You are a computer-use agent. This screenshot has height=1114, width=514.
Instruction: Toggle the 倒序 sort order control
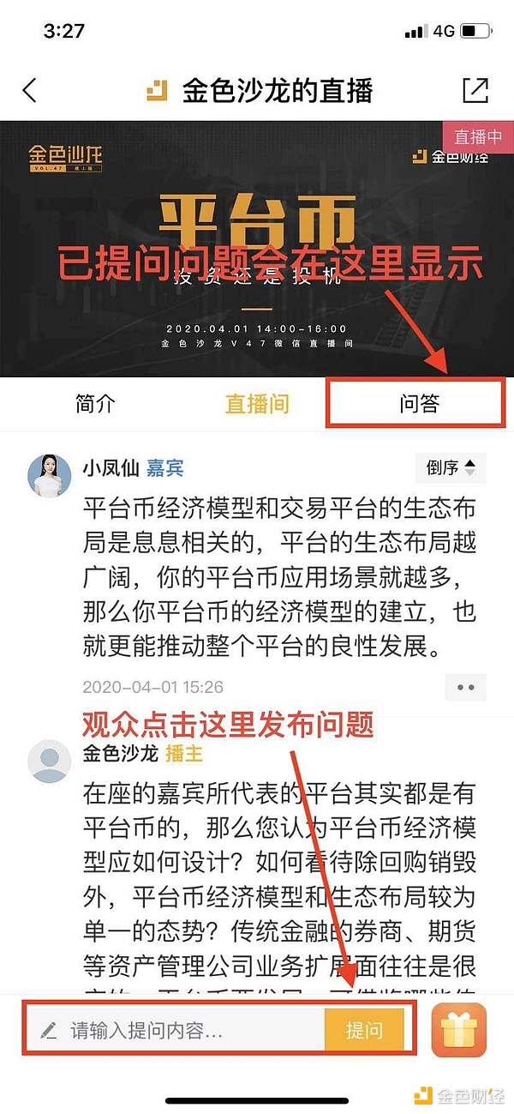pyautogui.click(x=451, y=468)
